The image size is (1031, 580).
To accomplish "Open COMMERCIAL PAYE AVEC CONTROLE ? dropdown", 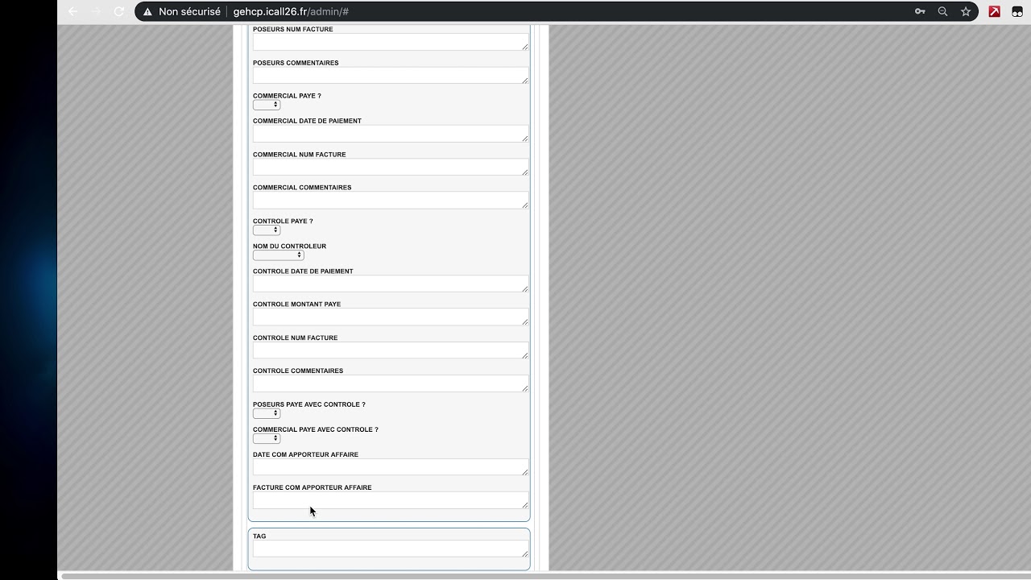I will [x=267, y=438].
